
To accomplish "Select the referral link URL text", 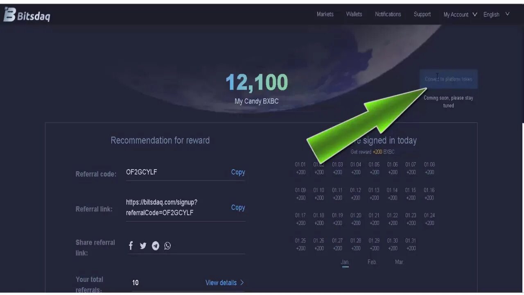I will (x=162, y=207).
